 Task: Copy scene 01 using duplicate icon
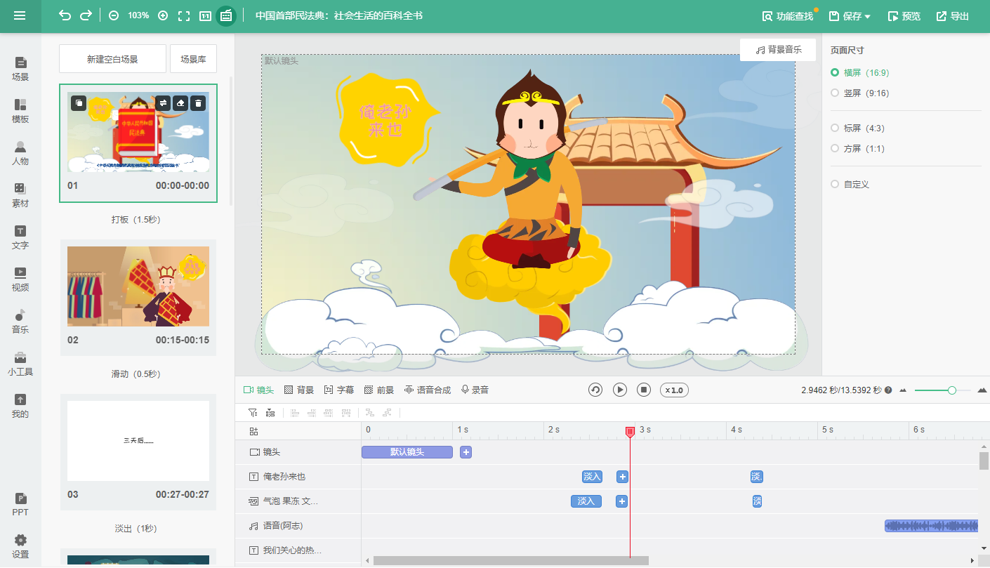point(79,103)
